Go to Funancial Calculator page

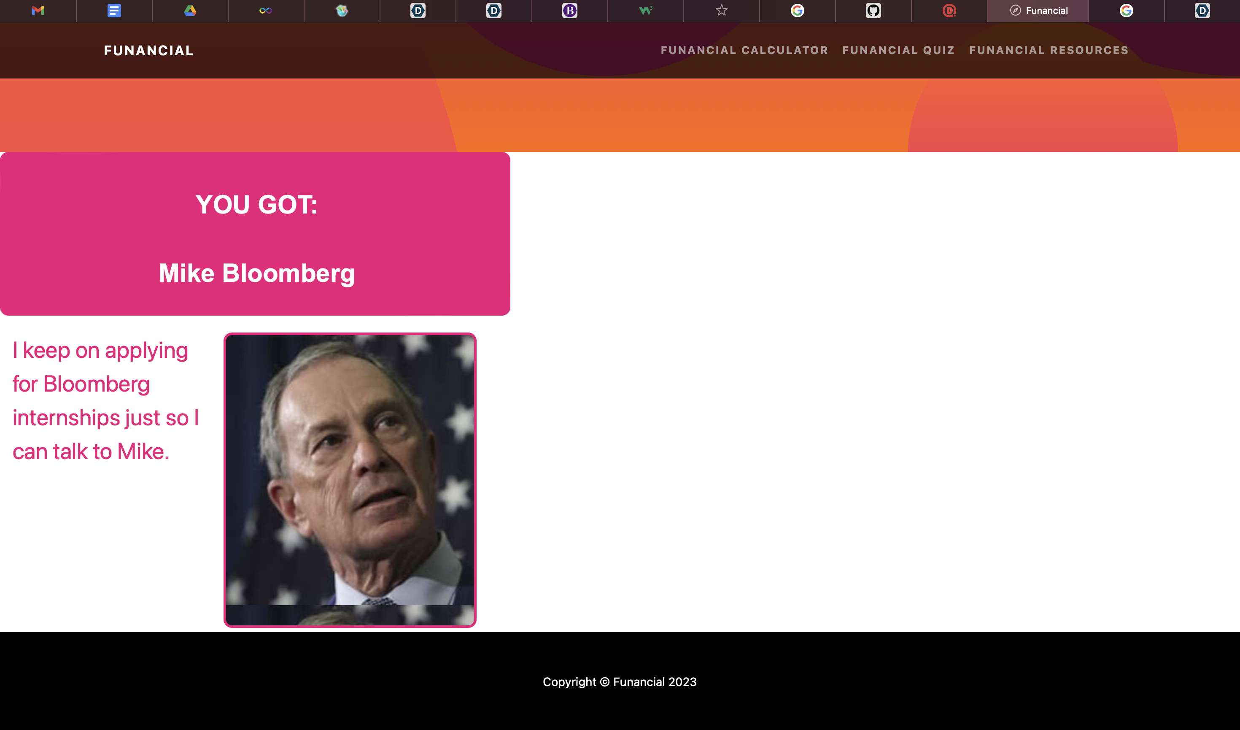point(744,50)
